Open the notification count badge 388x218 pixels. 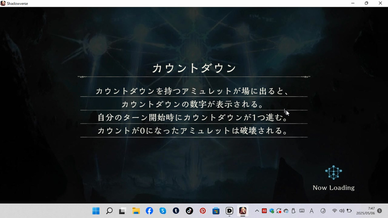tap(380, 211)
